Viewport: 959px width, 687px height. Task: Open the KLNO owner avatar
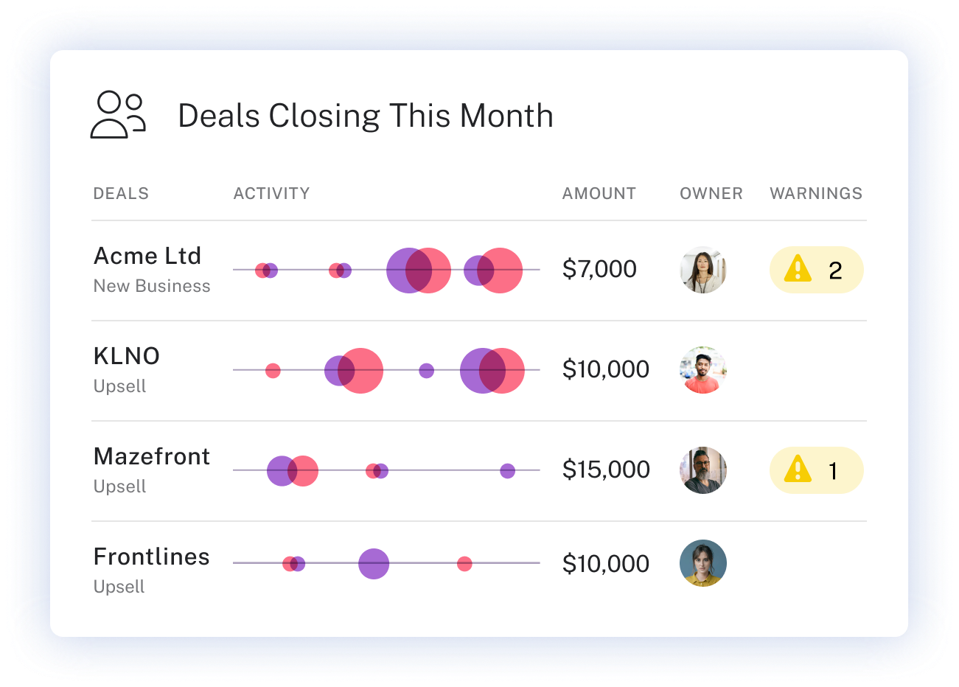[703, 370]
